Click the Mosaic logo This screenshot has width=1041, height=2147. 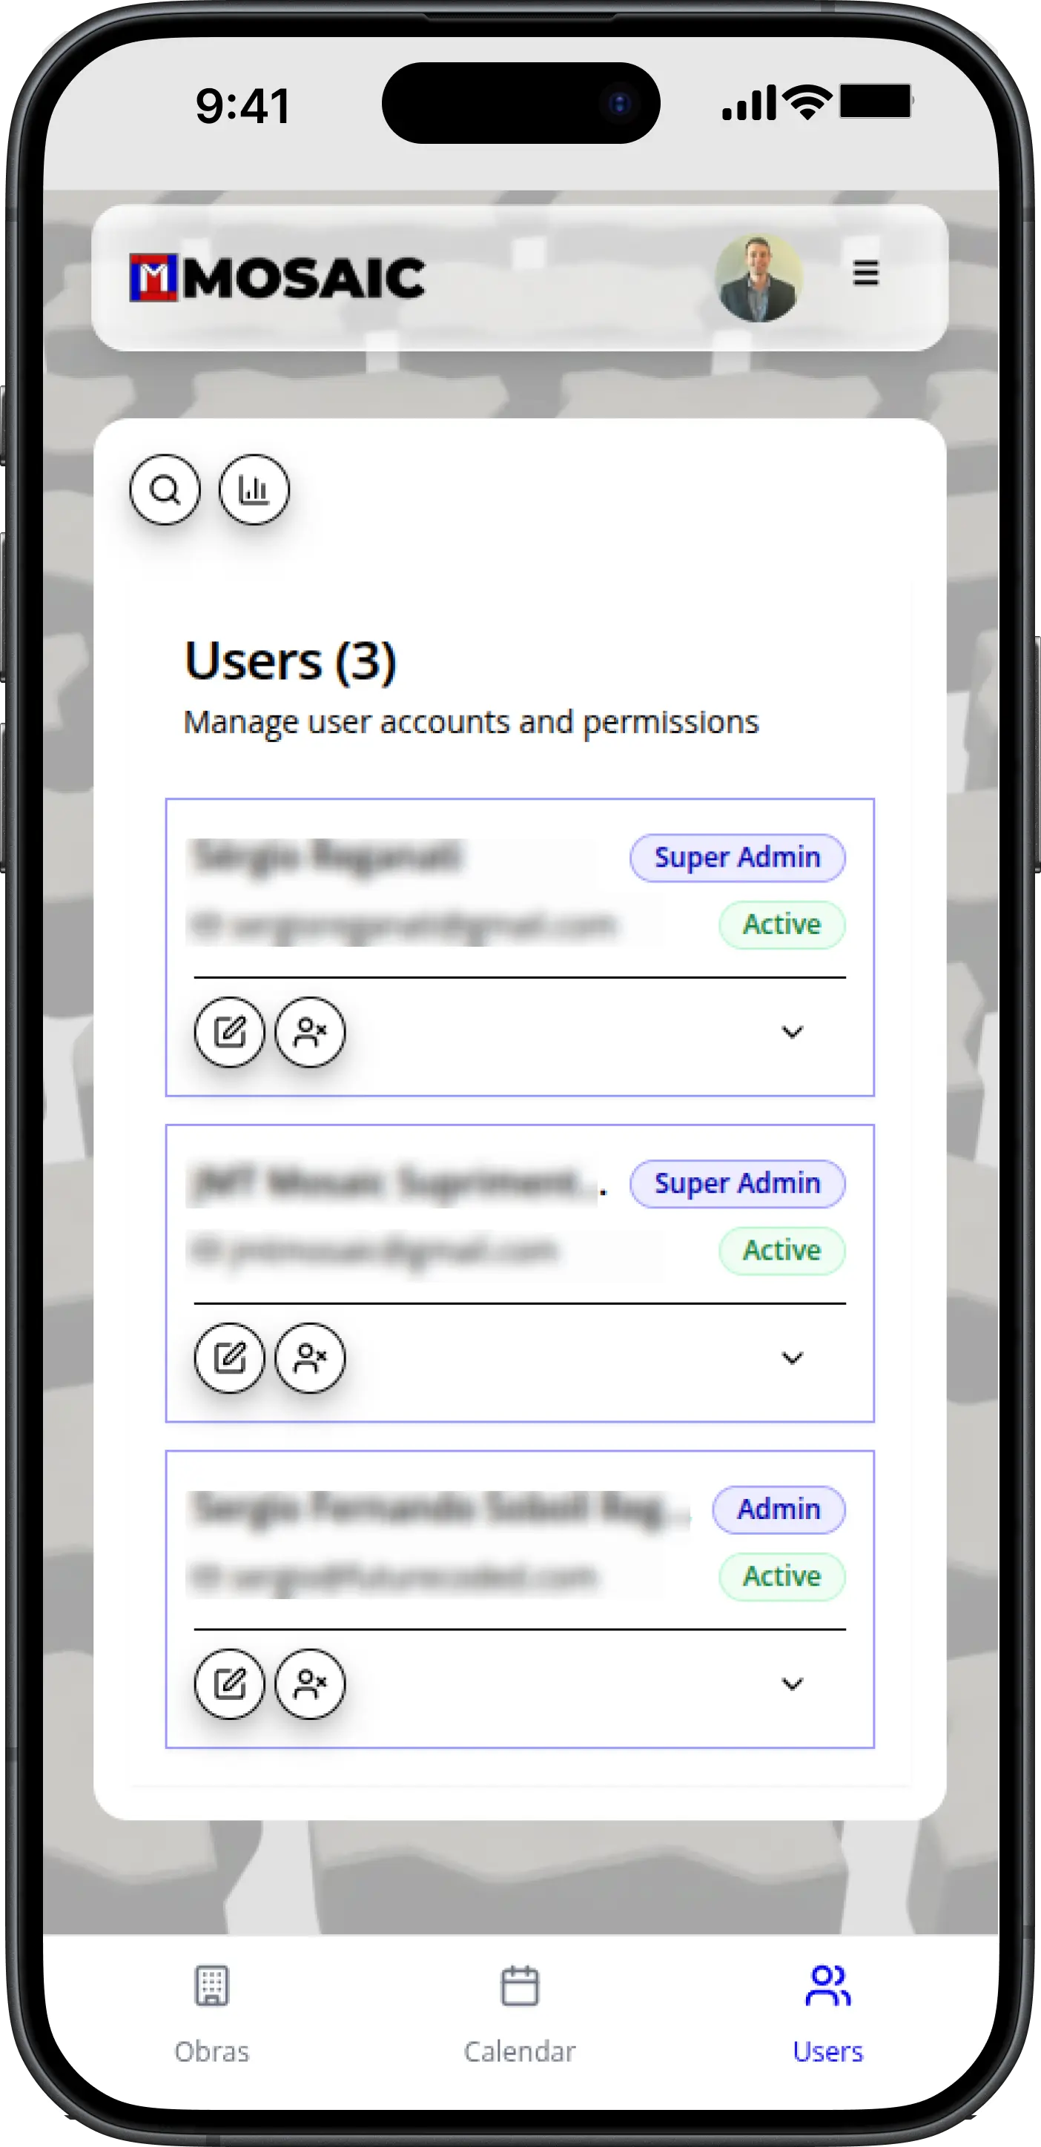[x=277, y=277]
